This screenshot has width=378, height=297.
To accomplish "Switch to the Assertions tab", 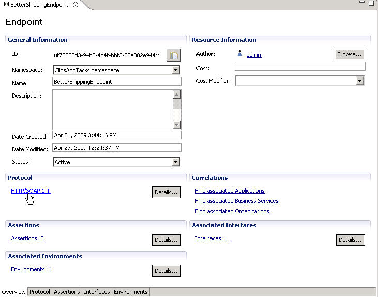I will point(67,292).
